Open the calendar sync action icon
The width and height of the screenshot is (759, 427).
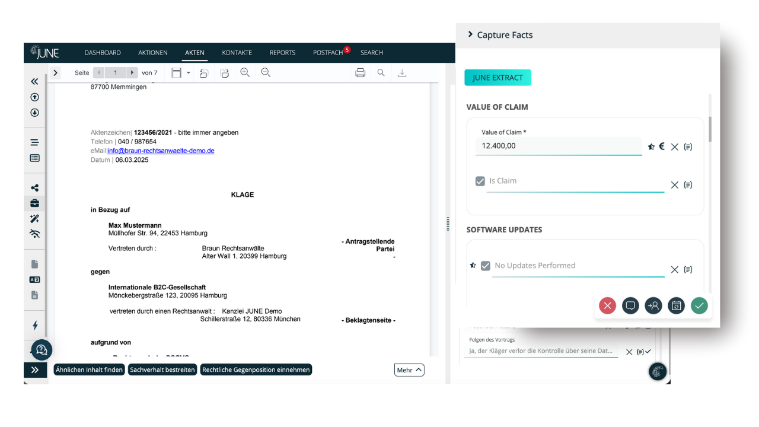(x=676, y=305)
